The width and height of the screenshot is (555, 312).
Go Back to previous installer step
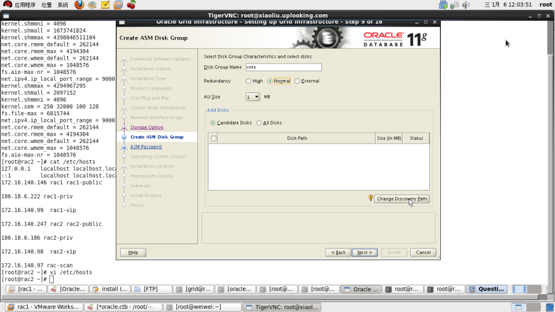339,253
